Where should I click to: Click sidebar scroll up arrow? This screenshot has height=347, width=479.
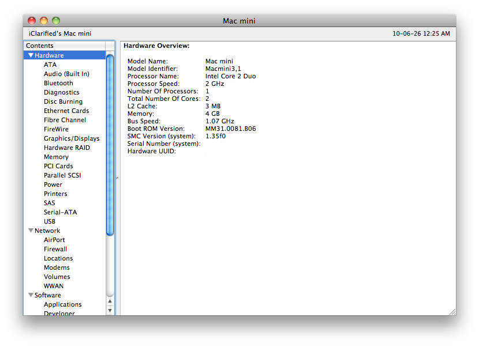click(x=110, y=301)
